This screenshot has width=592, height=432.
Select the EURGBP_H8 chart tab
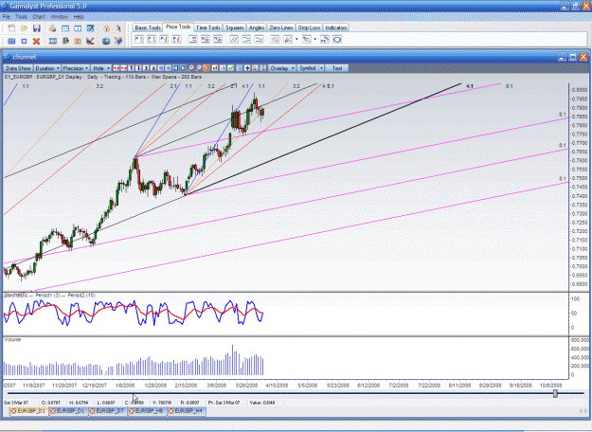point(146,411)
